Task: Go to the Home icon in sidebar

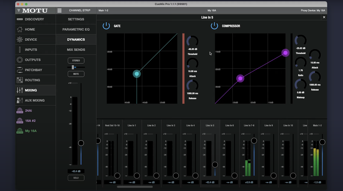Action: click(x=20, y=29)
